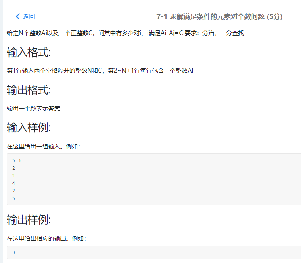Click the line 第1行输入两个空格隔开的整数N和C

100,71
